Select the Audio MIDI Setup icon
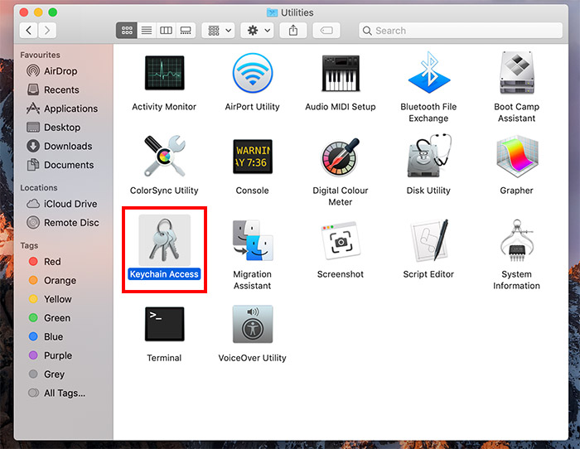The width and height of the screenshot is (580, 449). coord(341,73)
